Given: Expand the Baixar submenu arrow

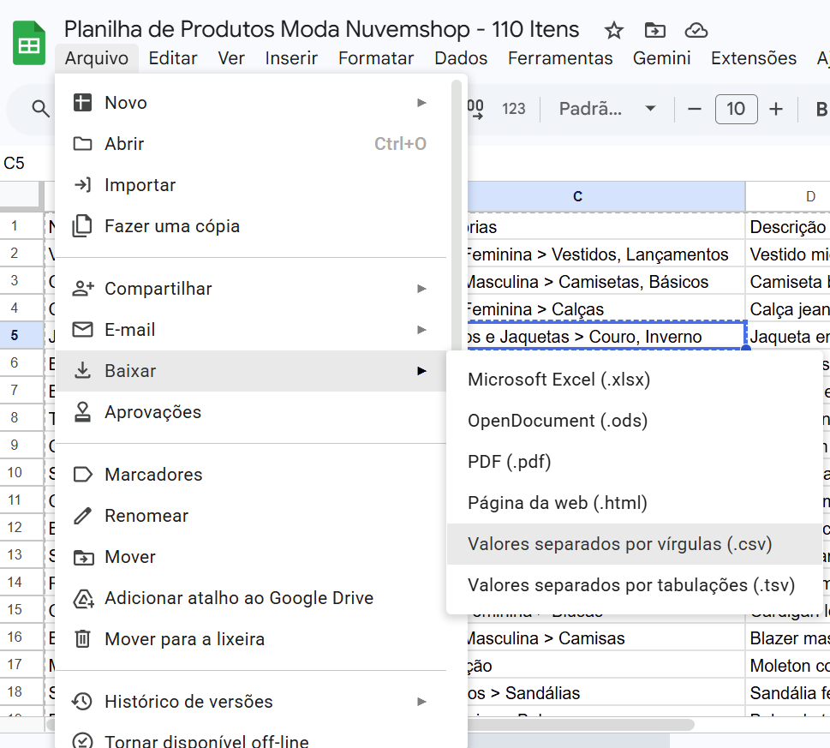Looking at the screenshot, I should point(421,371).
